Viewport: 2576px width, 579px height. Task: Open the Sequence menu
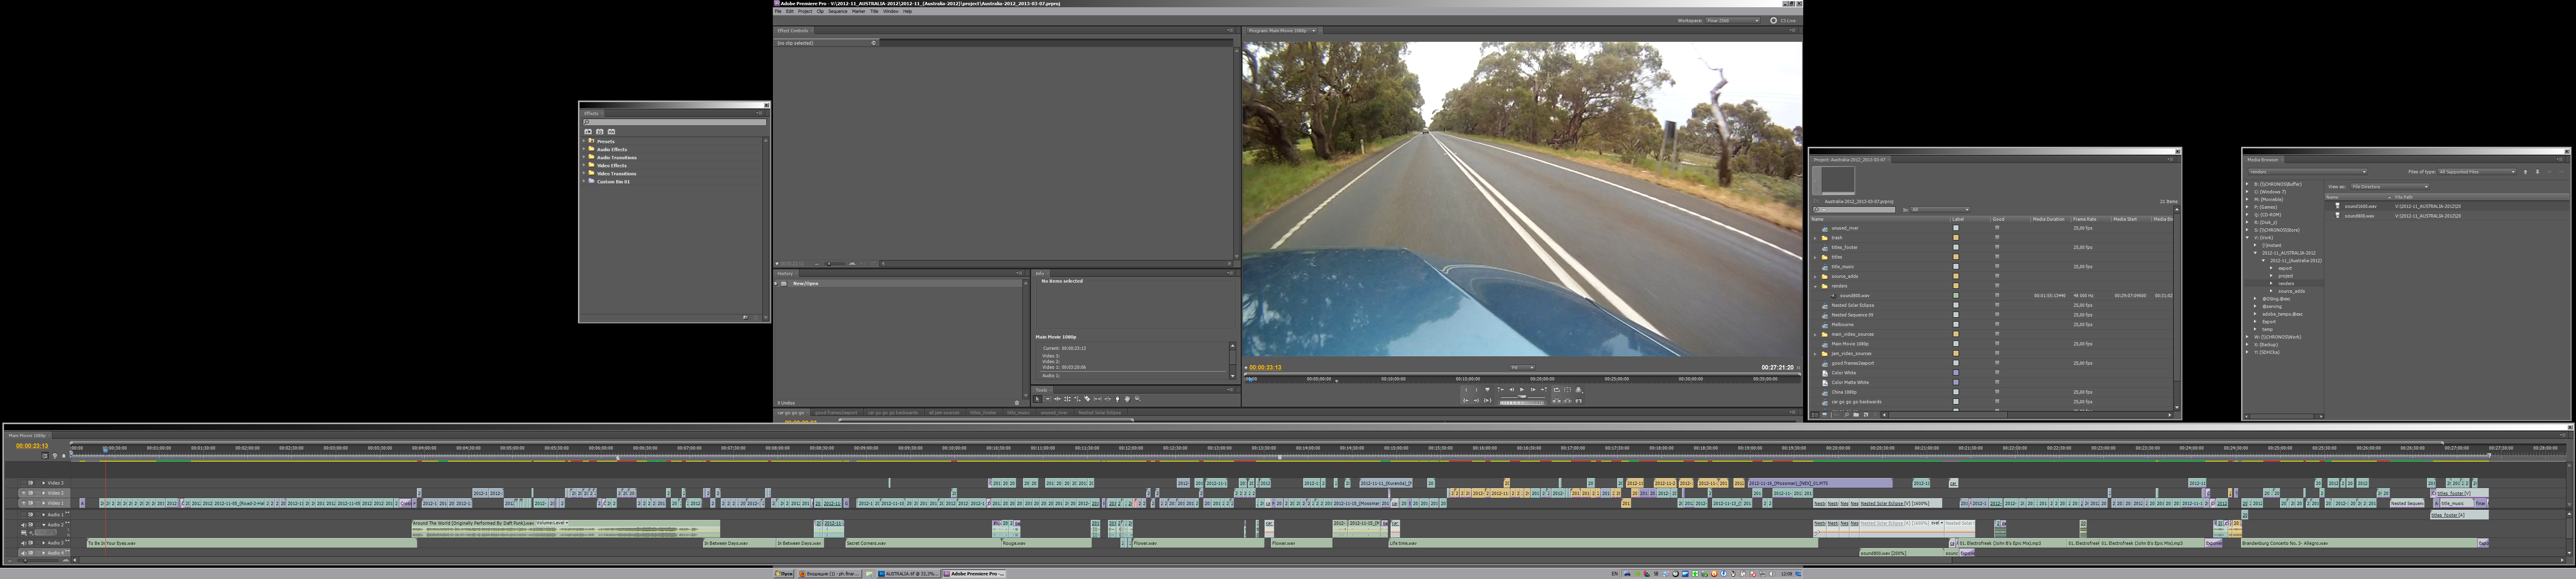coord(838,11)
